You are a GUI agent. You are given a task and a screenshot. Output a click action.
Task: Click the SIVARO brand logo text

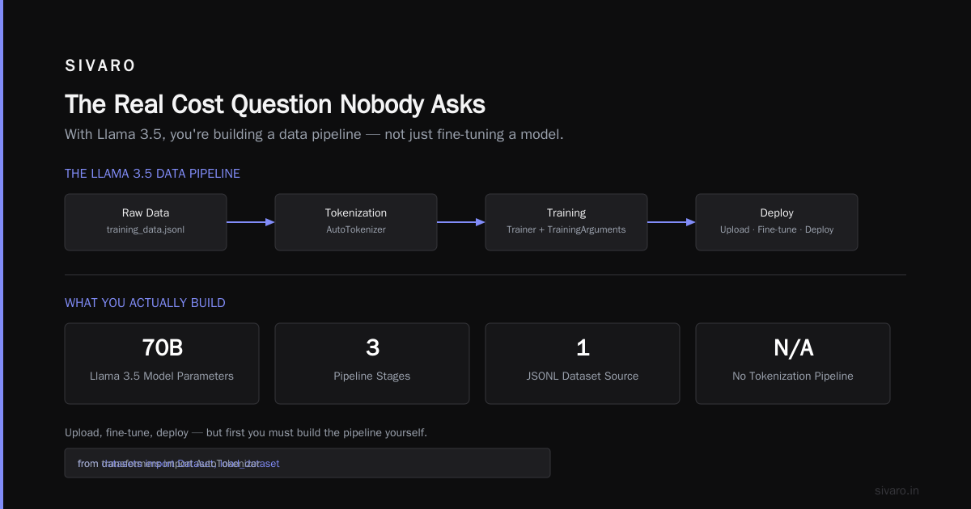coord(100,66)
